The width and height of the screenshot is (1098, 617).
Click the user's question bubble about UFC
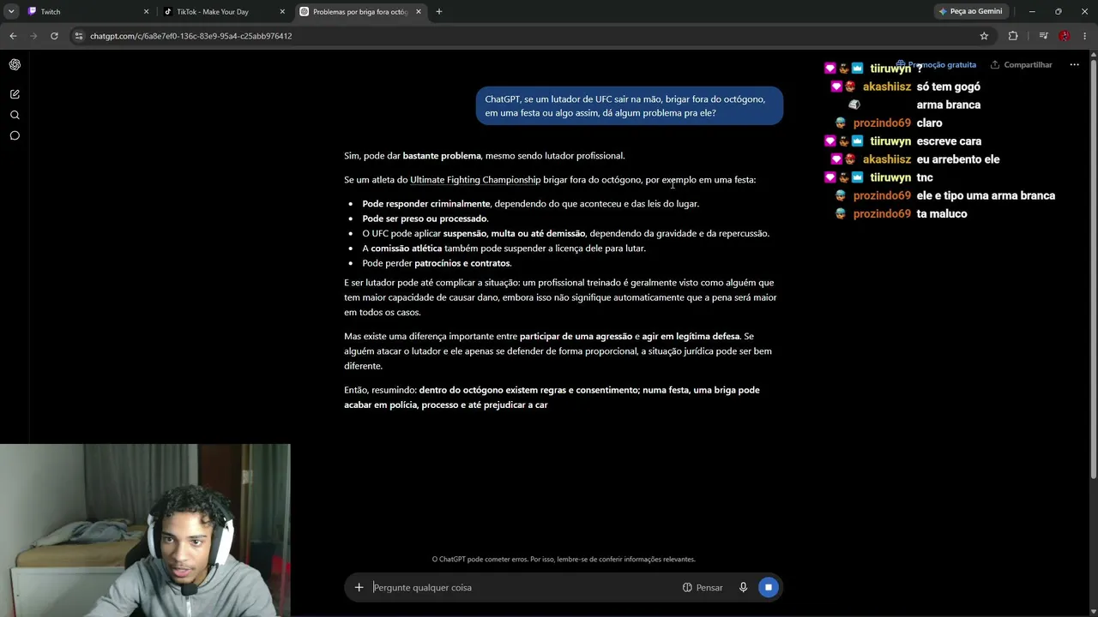(x=629, y=105)
